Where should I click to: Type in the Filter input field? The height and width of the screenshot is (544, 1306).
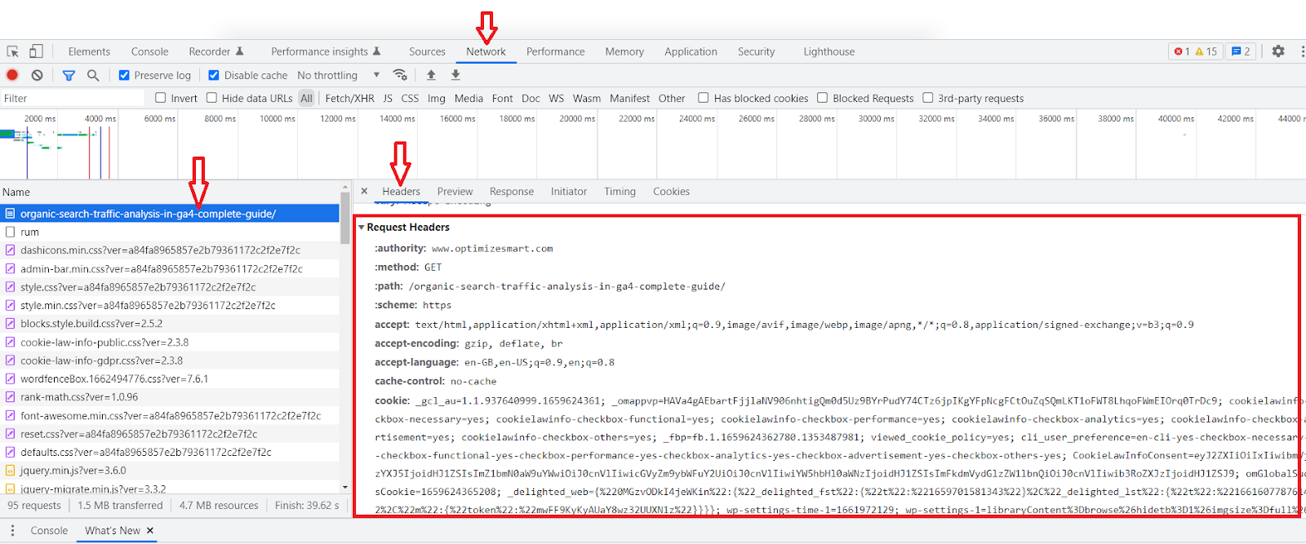pyautogui.click(x=73, y=98)
